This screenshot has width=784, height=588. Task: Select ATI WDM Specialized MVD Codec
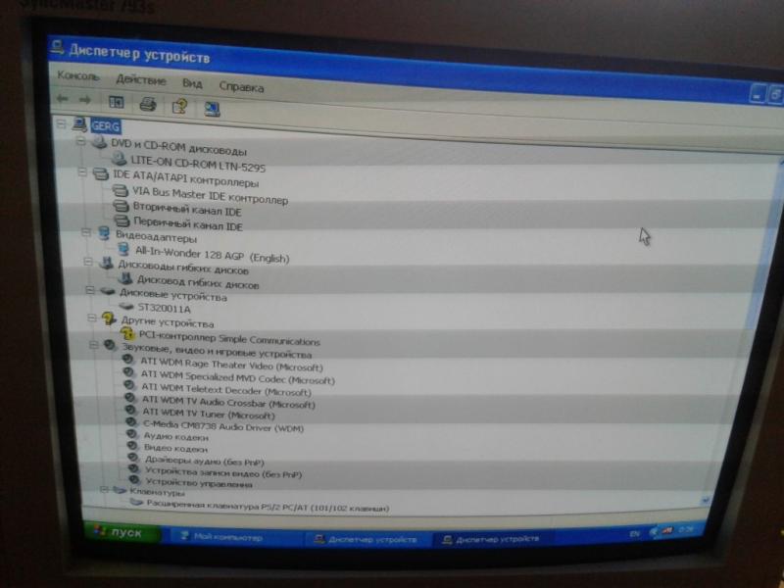[x=238, y=377]
